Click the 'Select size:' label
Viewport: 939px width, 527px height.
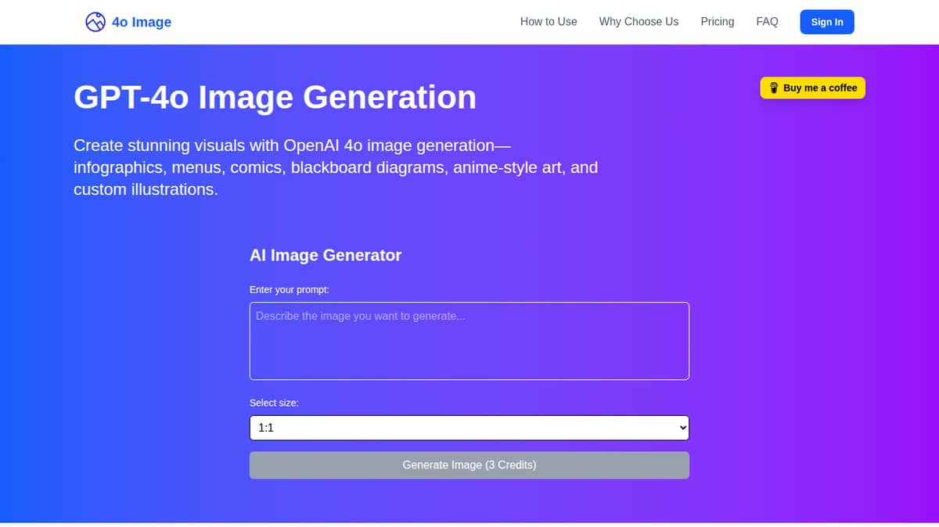tap(274, 403)
